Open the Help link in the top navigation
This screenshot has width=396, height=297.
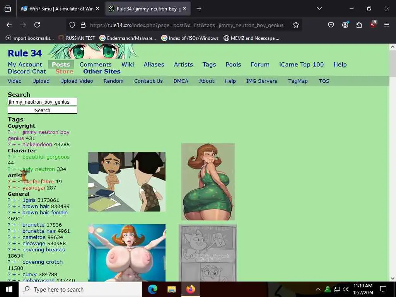(x=340, y=65)
